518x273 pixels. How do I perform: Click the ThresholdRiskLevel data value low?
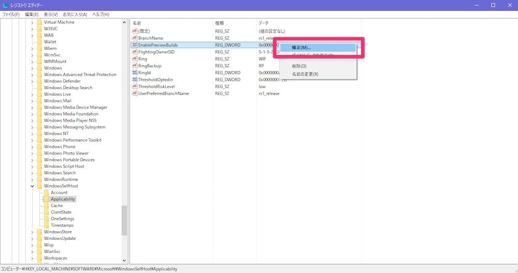(x=262, y=87)
